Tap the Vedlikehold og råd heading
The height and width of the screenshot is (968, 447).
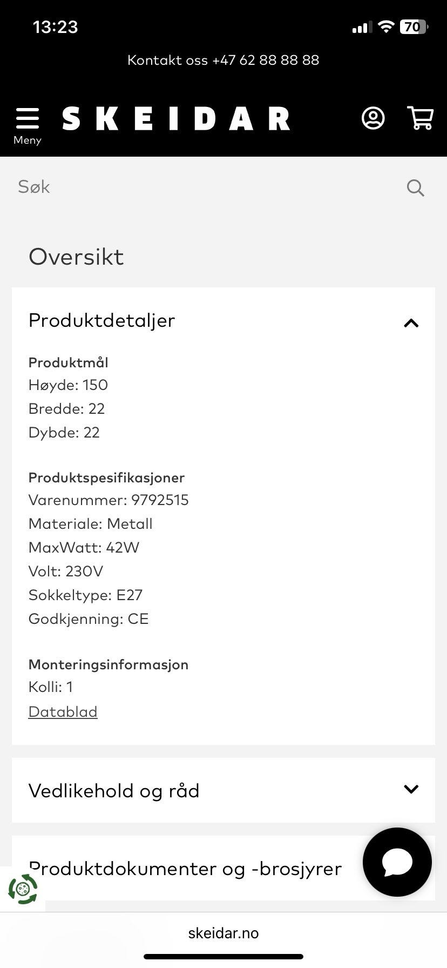[114, 791]
